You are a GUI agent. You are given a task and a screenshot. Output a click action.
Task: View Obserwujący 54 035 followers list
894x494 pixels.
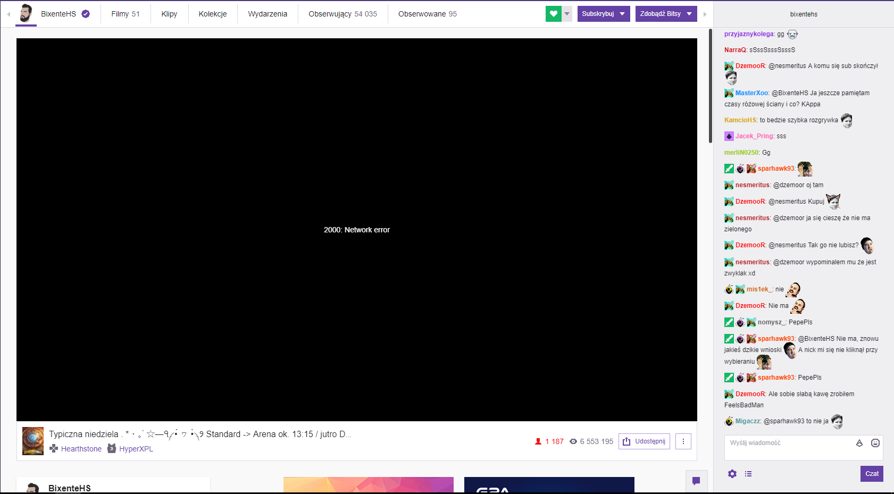(342, 14)
